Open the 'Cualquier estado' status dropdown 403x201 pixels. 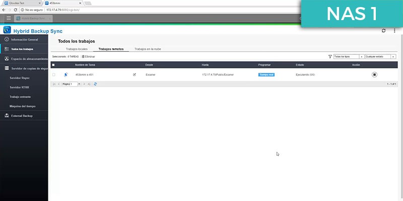coord(380,56)
